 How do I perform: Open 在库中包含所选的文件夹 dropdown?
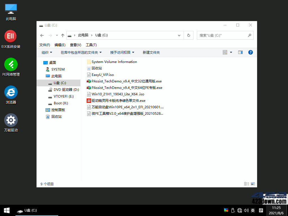(81, 52)
